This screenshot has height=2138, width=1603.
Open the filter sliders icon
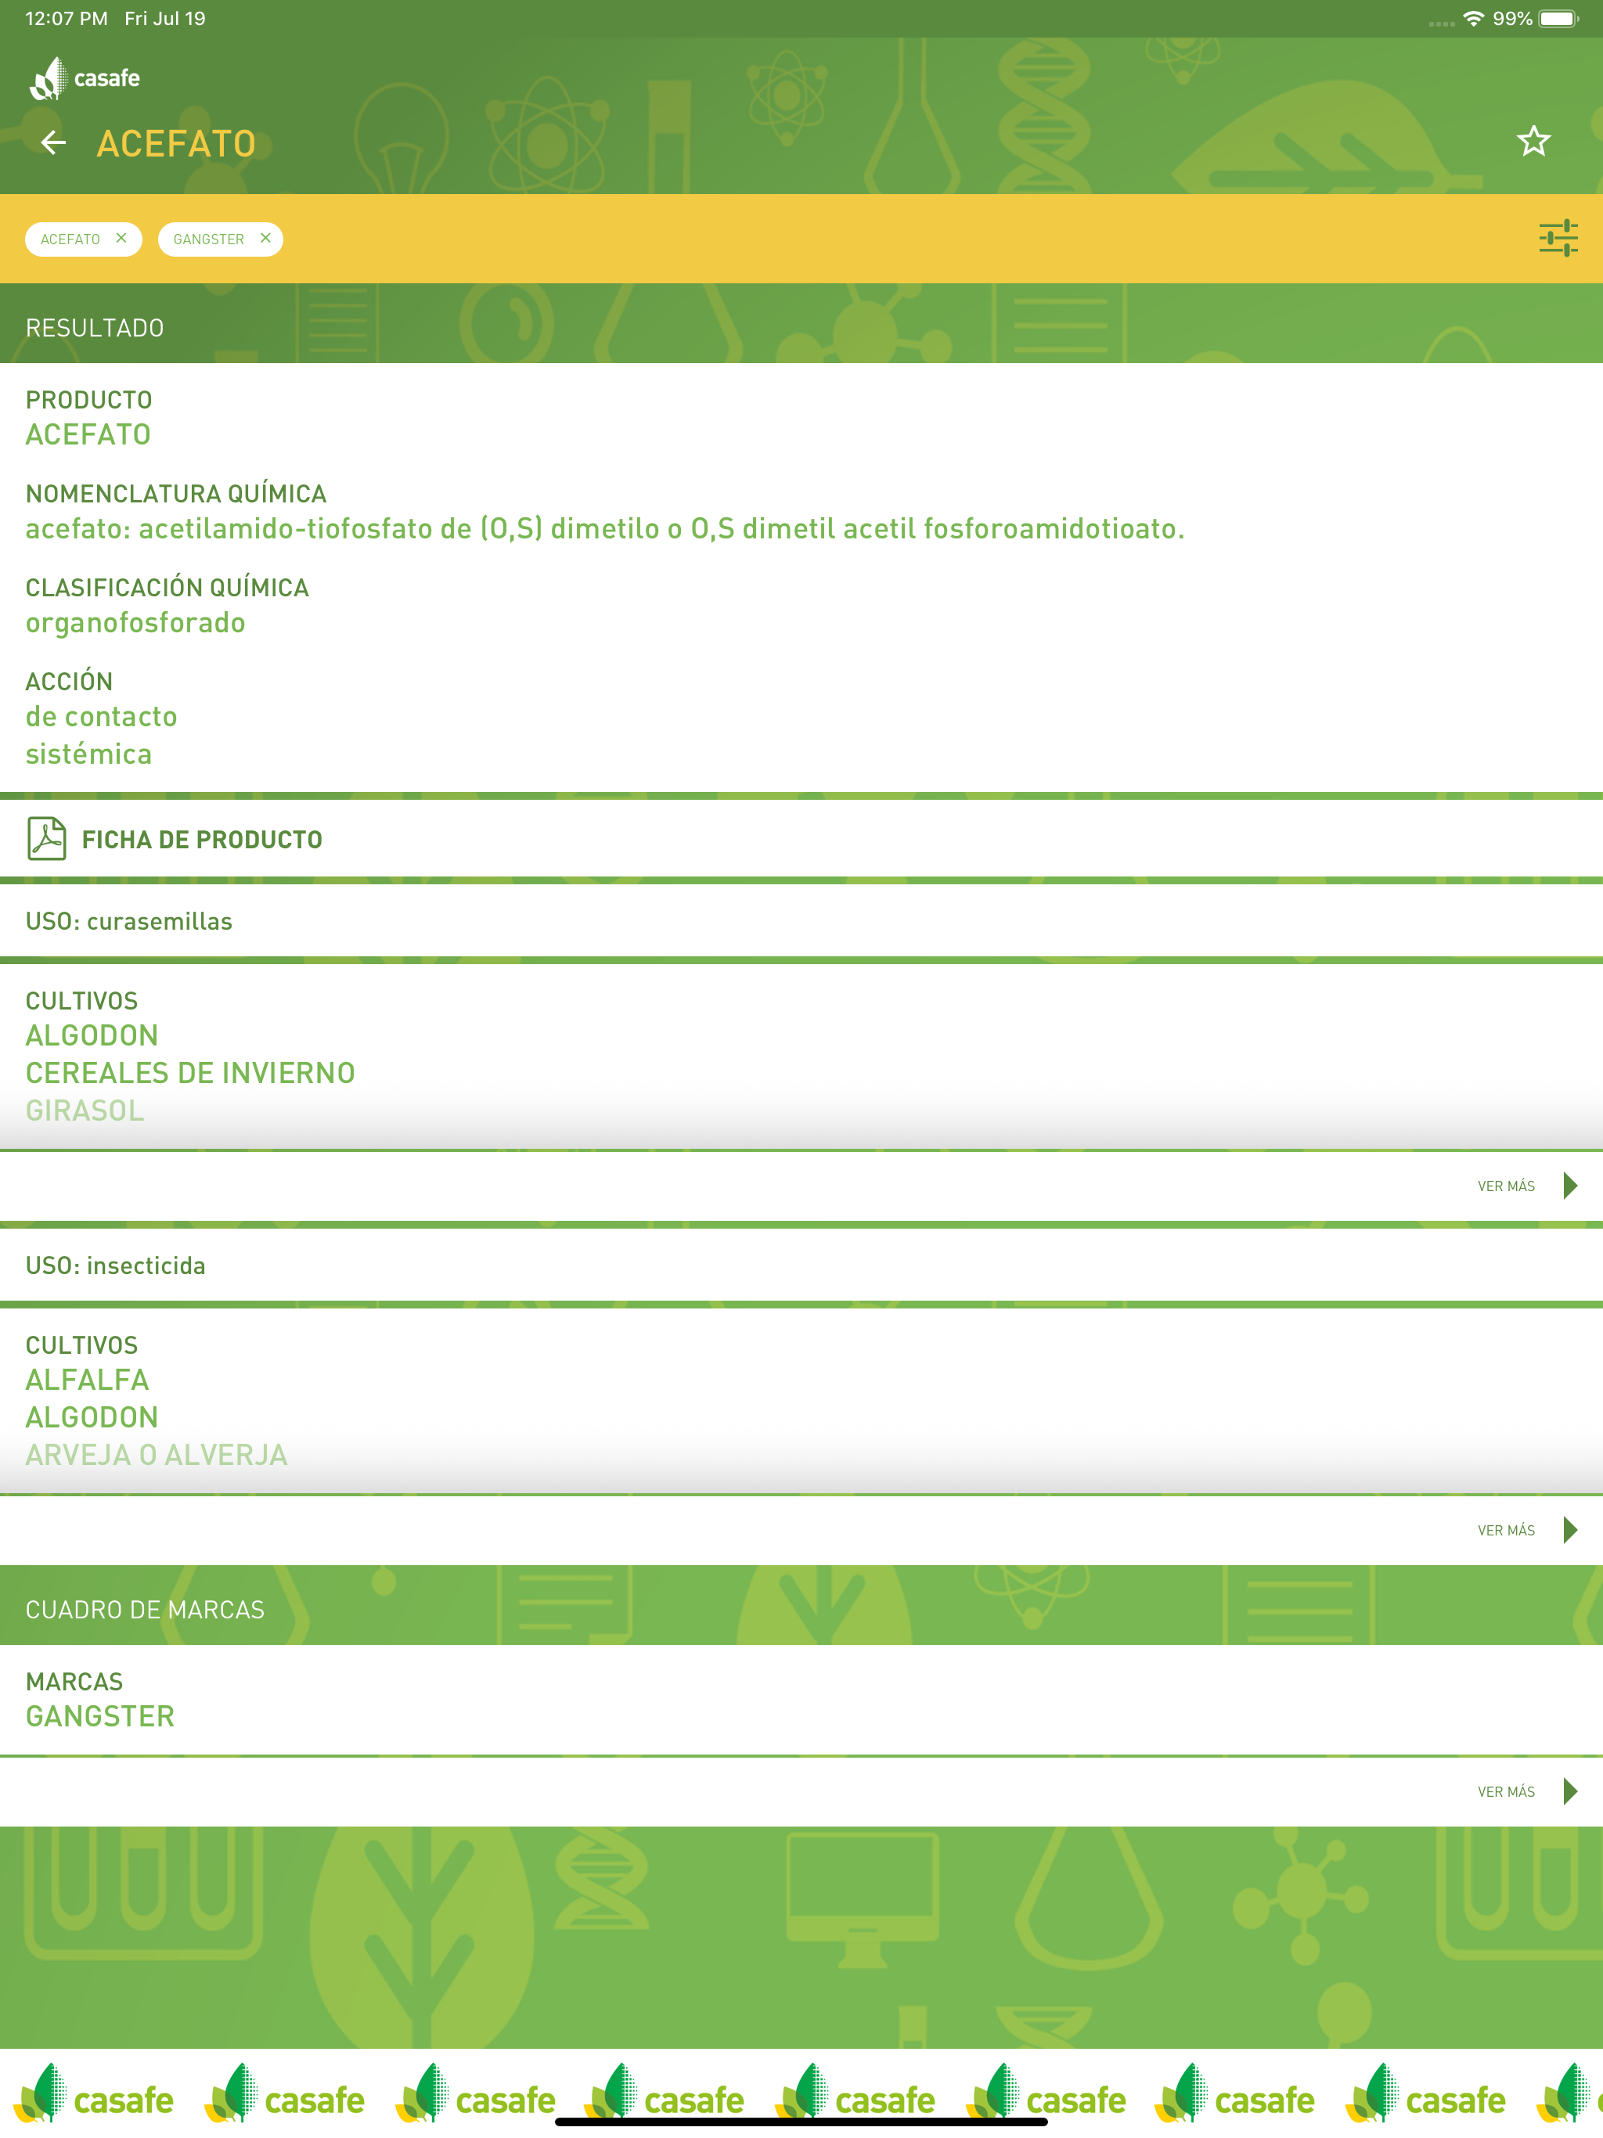[x=1558, y=238]
